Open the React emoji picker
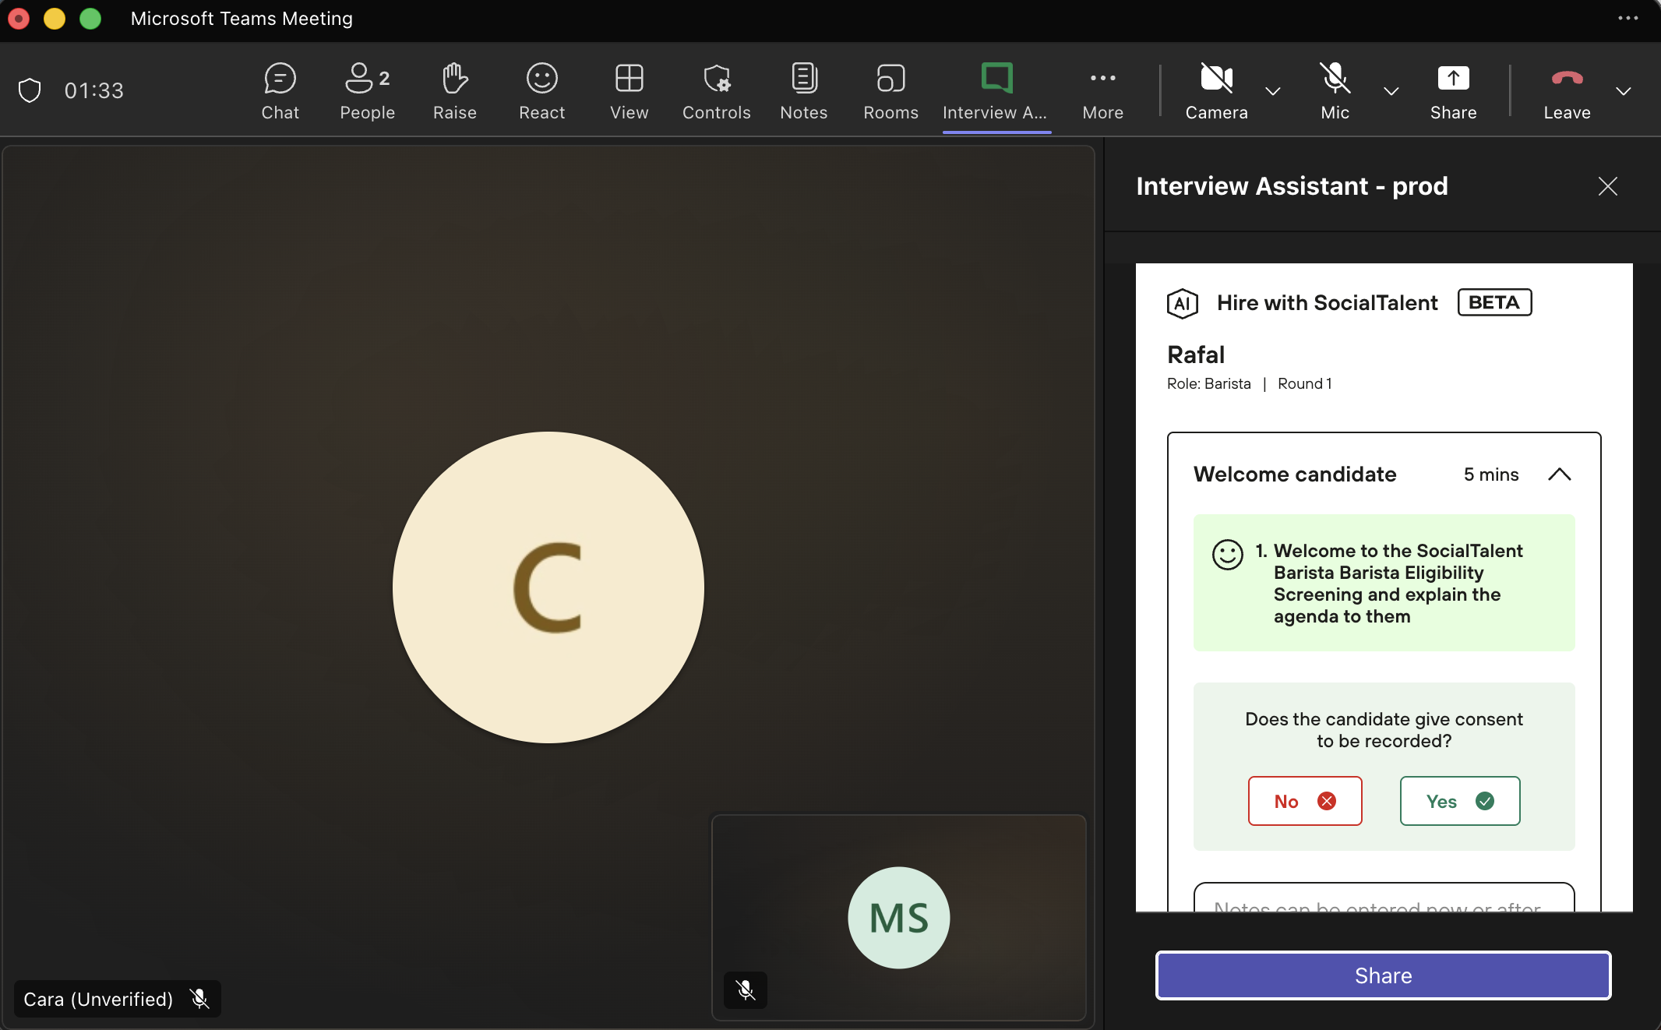The image size is (1661, 1030). (x=541, y=91)
